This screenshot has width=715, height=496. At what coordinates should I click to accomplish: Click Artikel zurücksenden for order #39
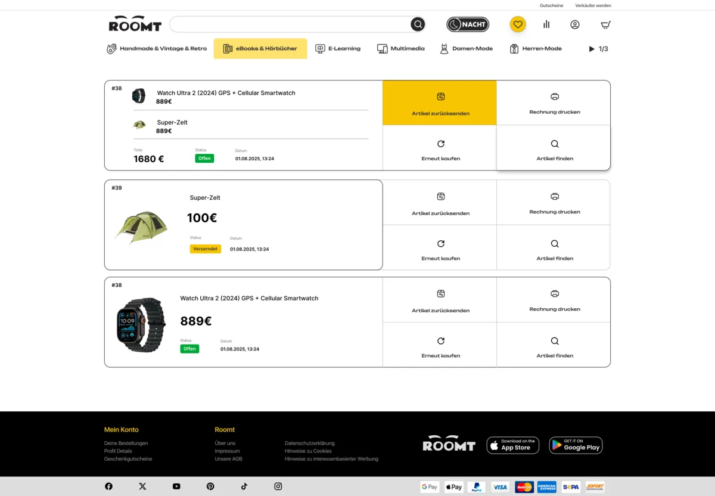(440, 203)
